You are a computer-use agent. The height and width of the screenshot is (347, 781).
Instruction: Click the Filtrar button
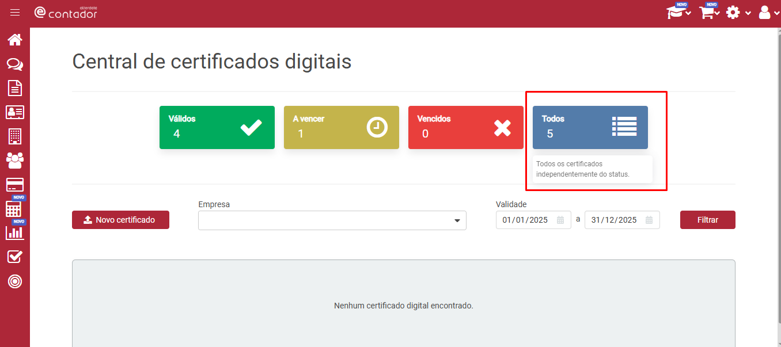tap(708, 220)
